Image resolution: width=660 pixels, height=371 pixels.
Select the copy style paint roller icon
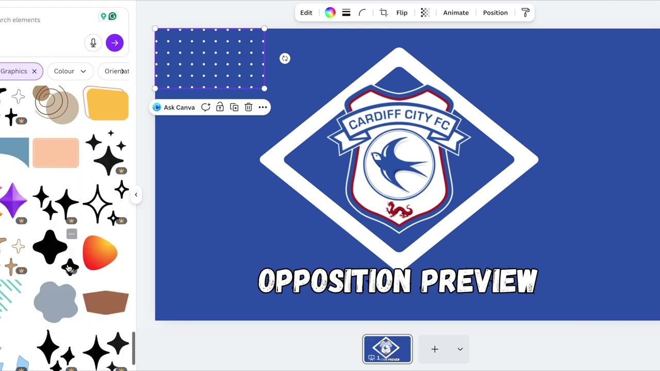pyautogui.click(x=525, y=13)
